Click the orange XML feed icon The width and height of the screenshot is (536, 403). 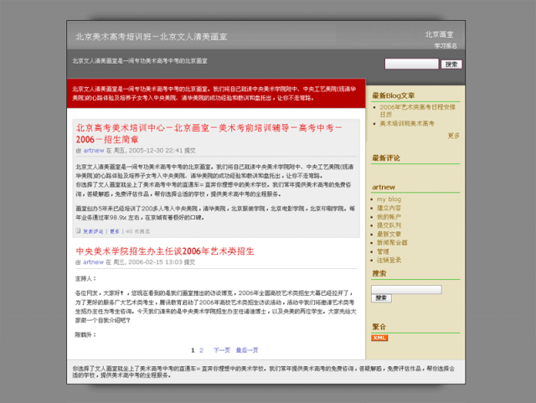click(379, 338)
